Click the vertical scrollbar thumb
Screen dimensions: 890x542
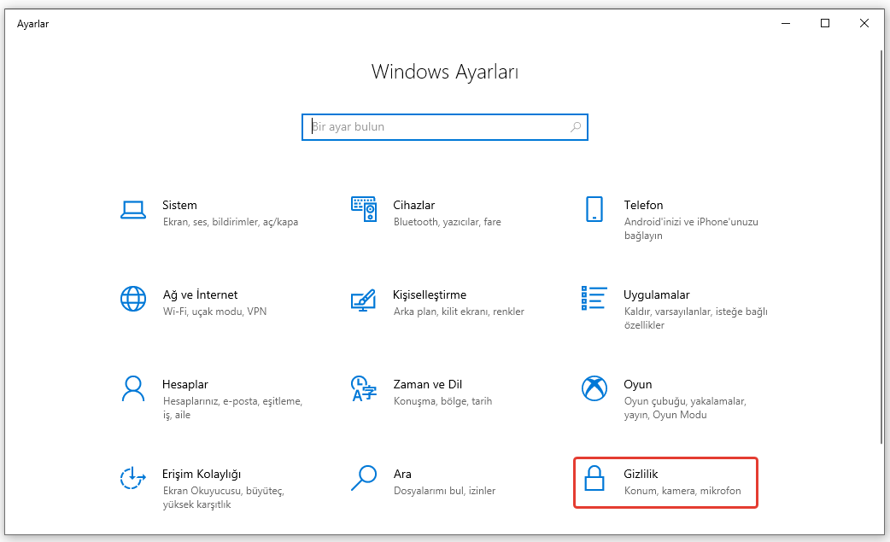(881, 248)
